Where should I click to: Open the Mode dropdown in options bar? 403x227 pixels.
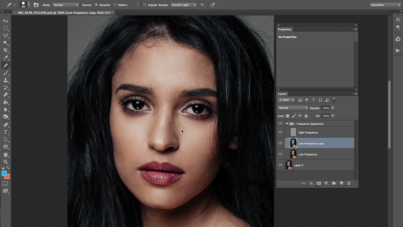[x=65, y=5]
